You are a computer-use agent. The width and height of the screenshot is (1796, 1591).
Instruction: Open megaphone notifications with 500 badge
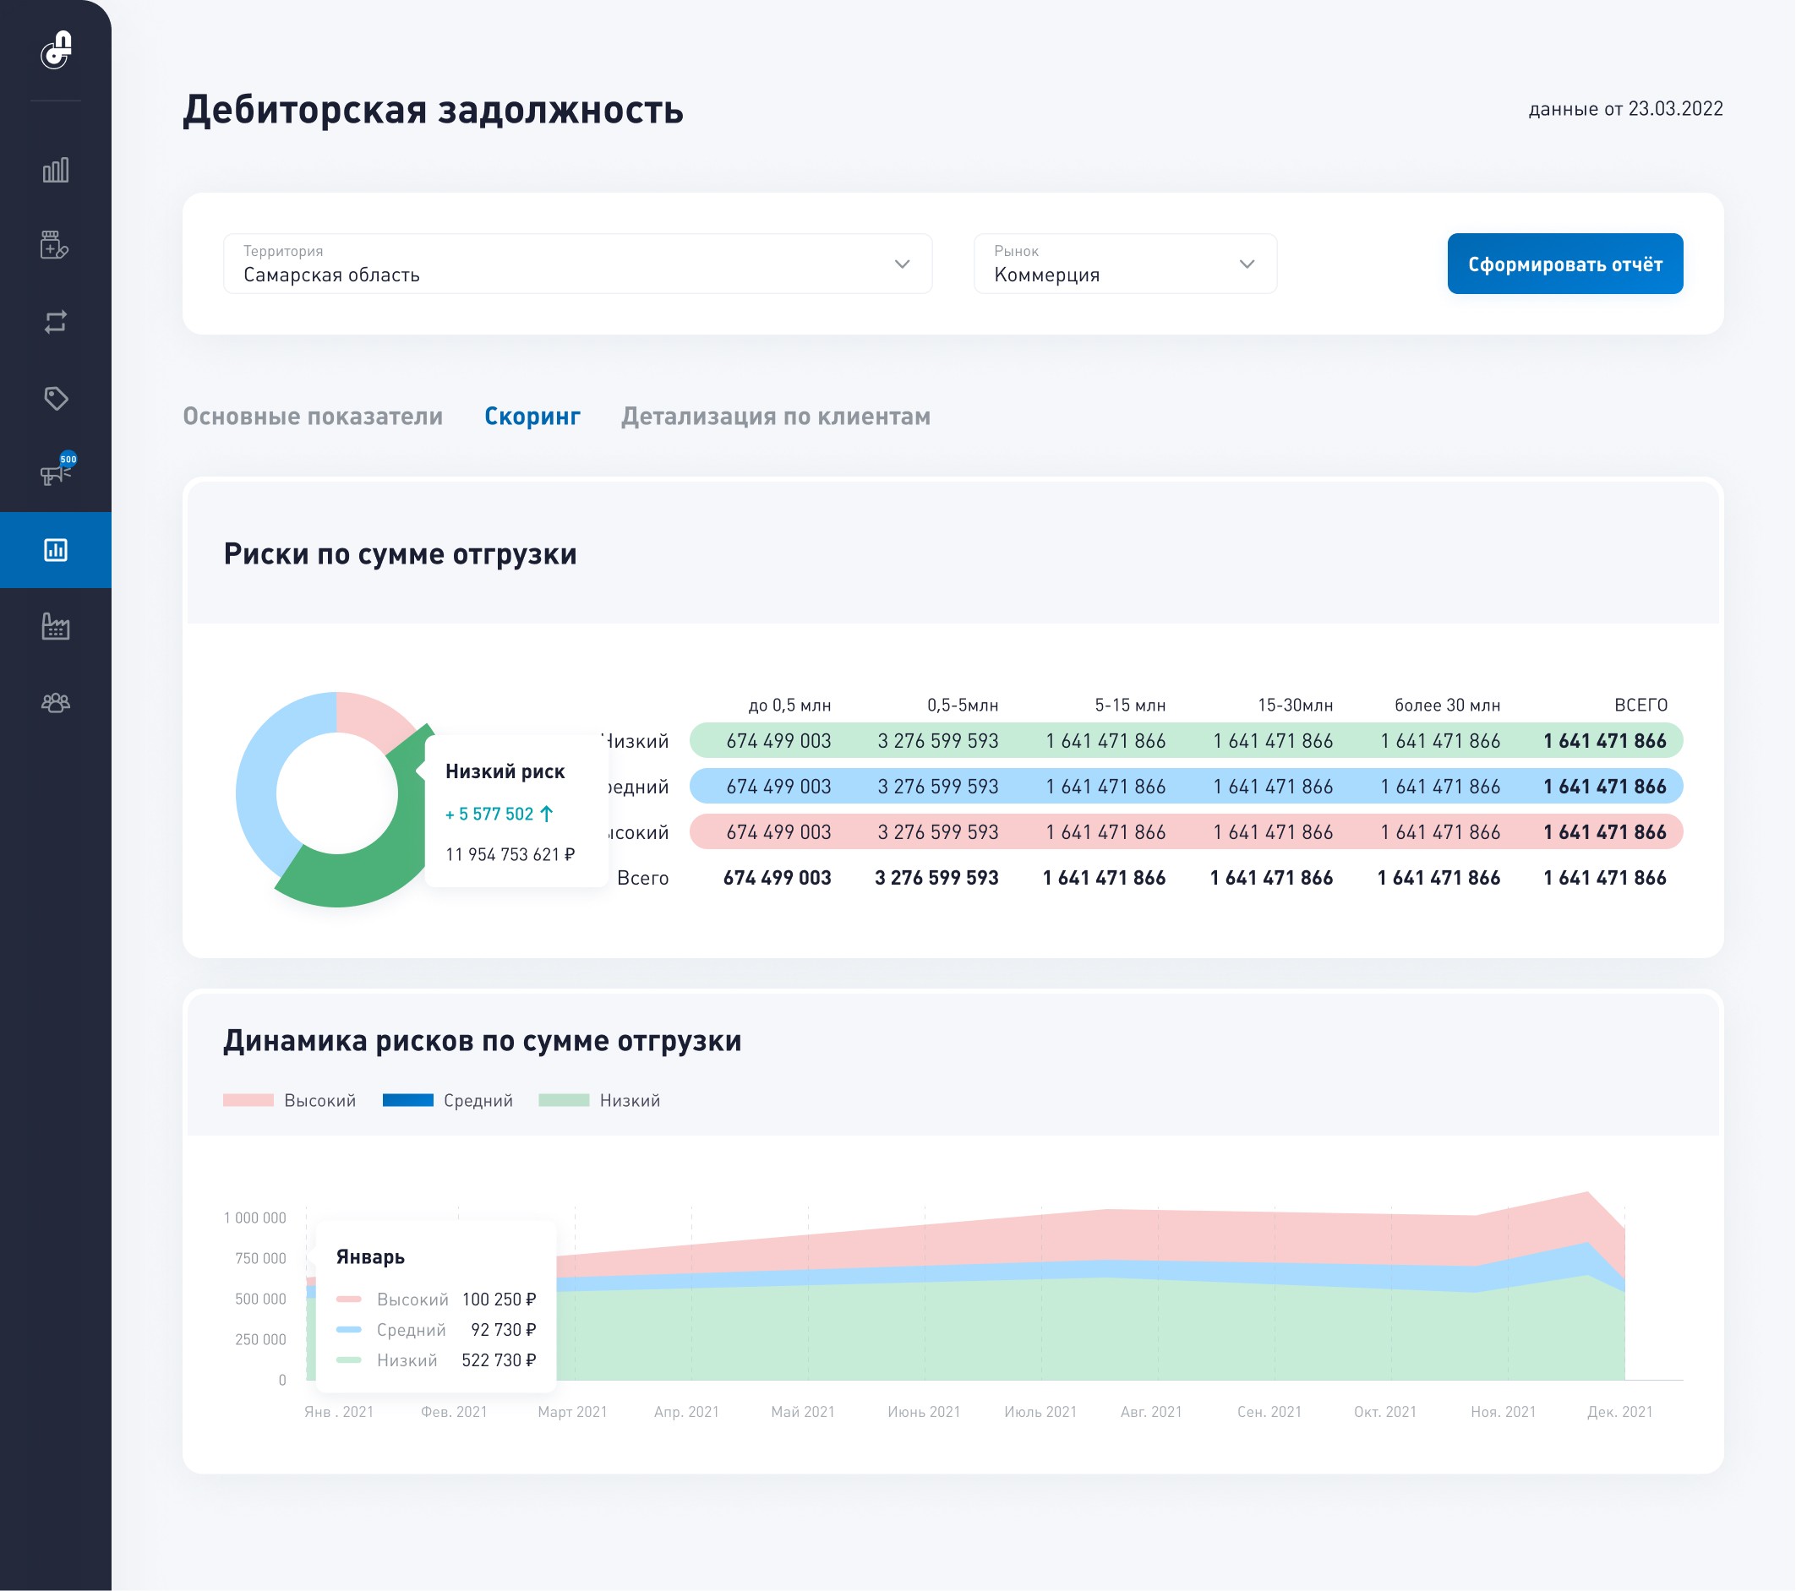[55, 473]
